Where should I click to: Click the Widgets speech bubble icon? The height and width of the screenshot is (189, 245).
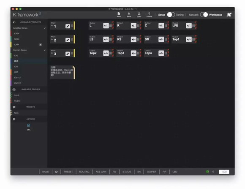[14, 107]
